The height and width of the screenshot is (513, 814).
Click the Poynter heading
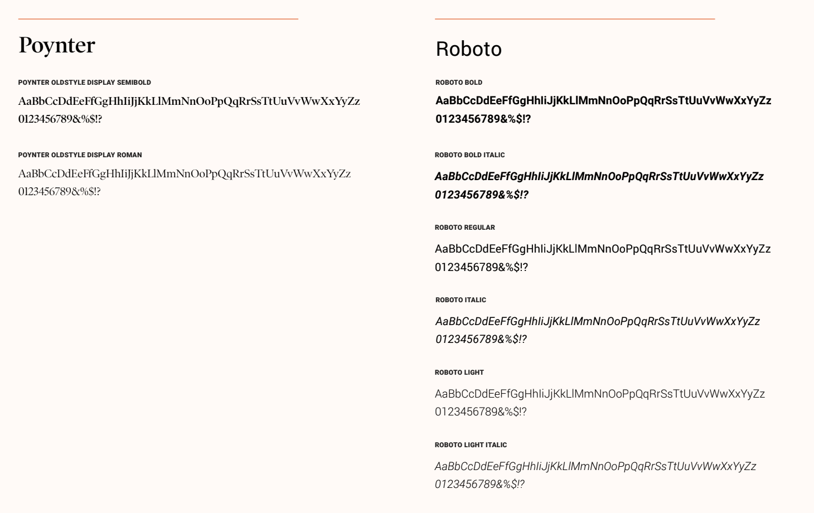[x=57, y=45]
